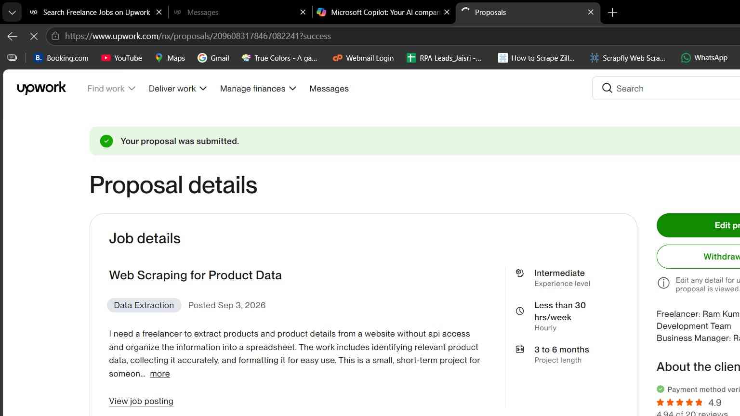Open the YouTube bookmark
Image resolution: width=740 pixels, height=416 pixels.
point(121,58)
